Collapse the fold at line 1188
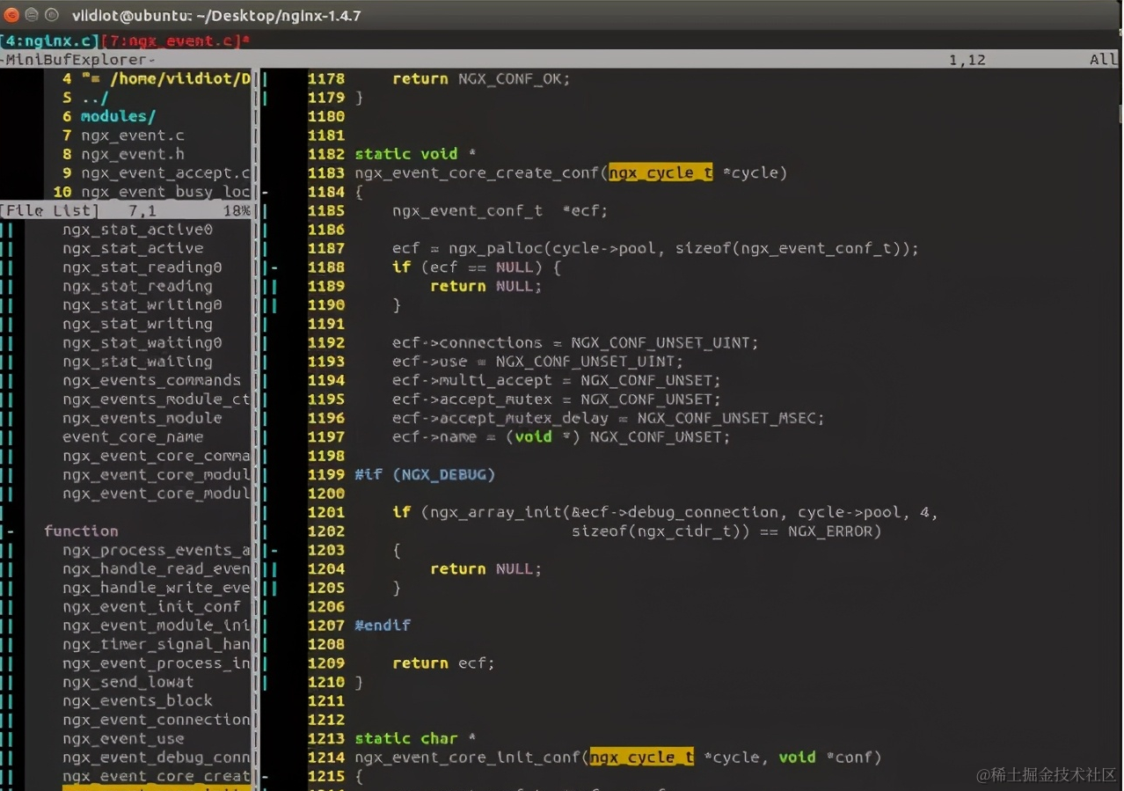The image size is (1124, 791). [x=274, y=267]
